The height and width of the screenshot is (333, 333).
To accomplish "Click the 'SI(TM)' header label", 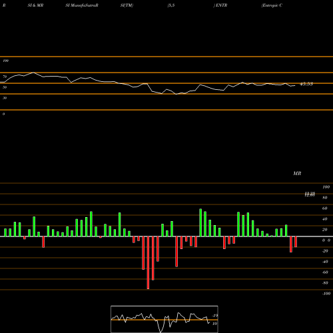I will point(127,5).
